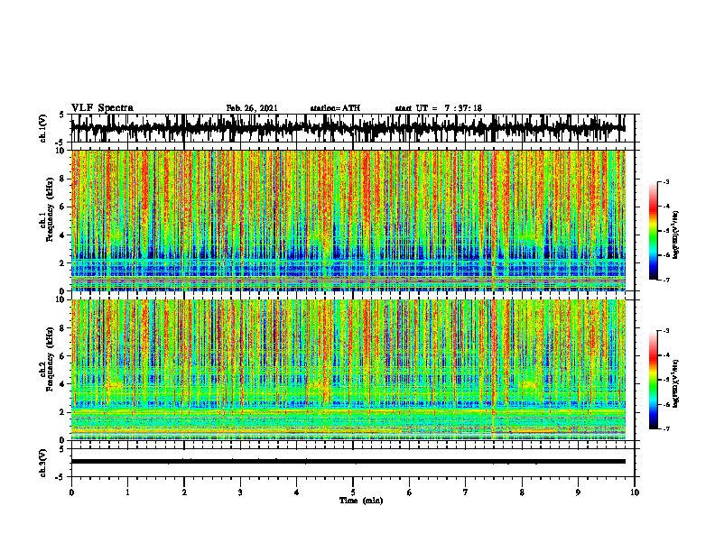Click the ch.2 color bar log(PSD) label
This screenshot has height=552, width=715.
click(x=676, y=383)
